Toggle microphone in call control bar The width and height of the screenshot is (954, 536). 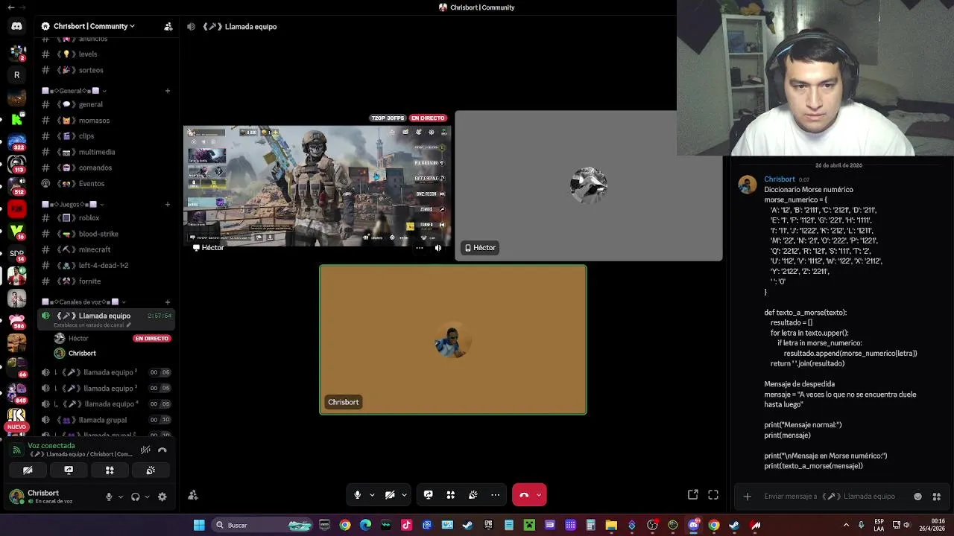(358, 495)
